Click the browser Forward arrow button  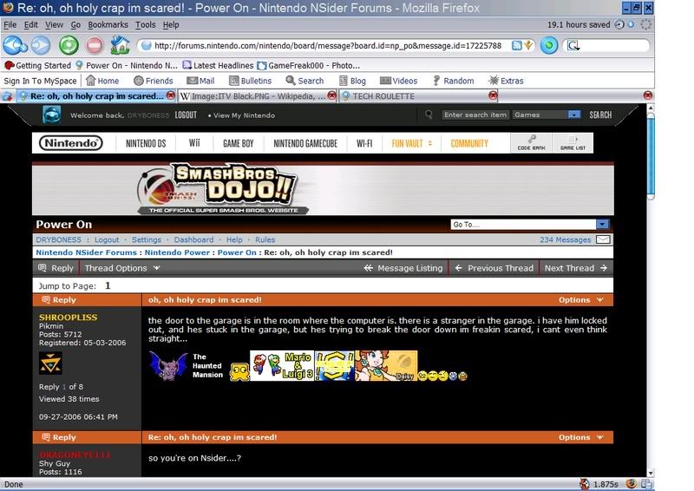[41, 45]
